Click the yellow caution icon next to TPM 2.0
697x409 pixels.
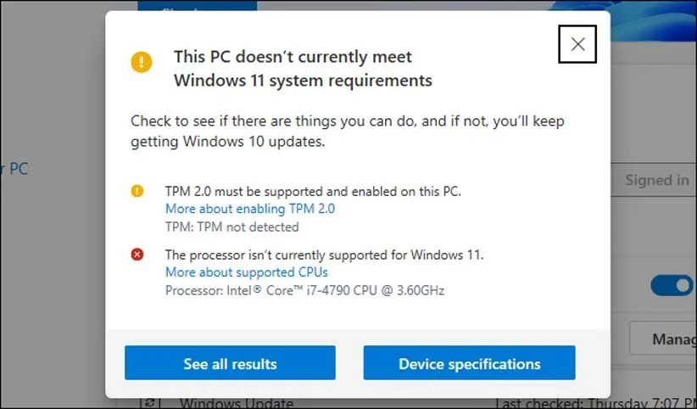click(x=137, y=191)
